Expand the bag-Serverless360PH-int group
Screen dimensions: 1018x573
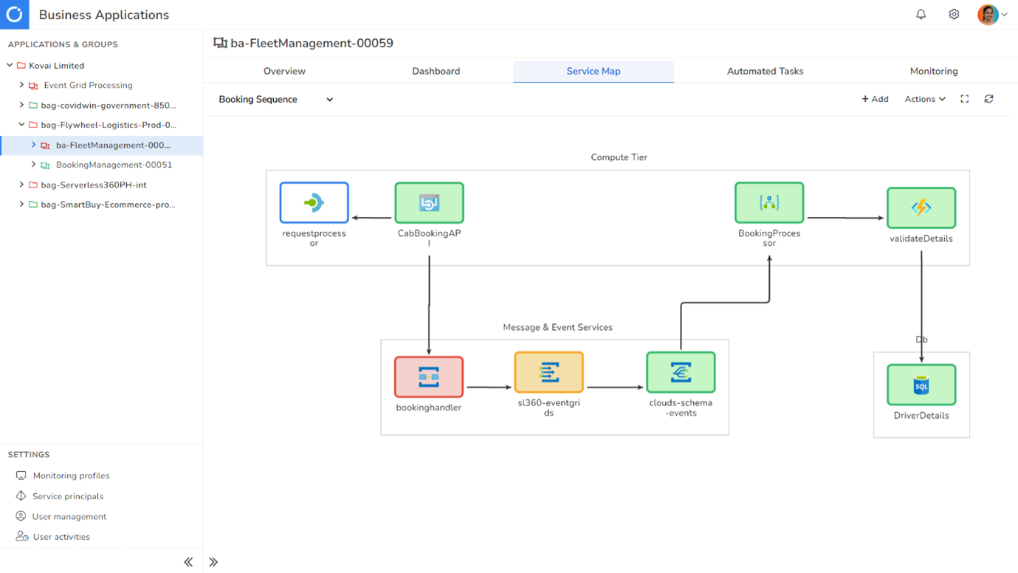[21, 185]
